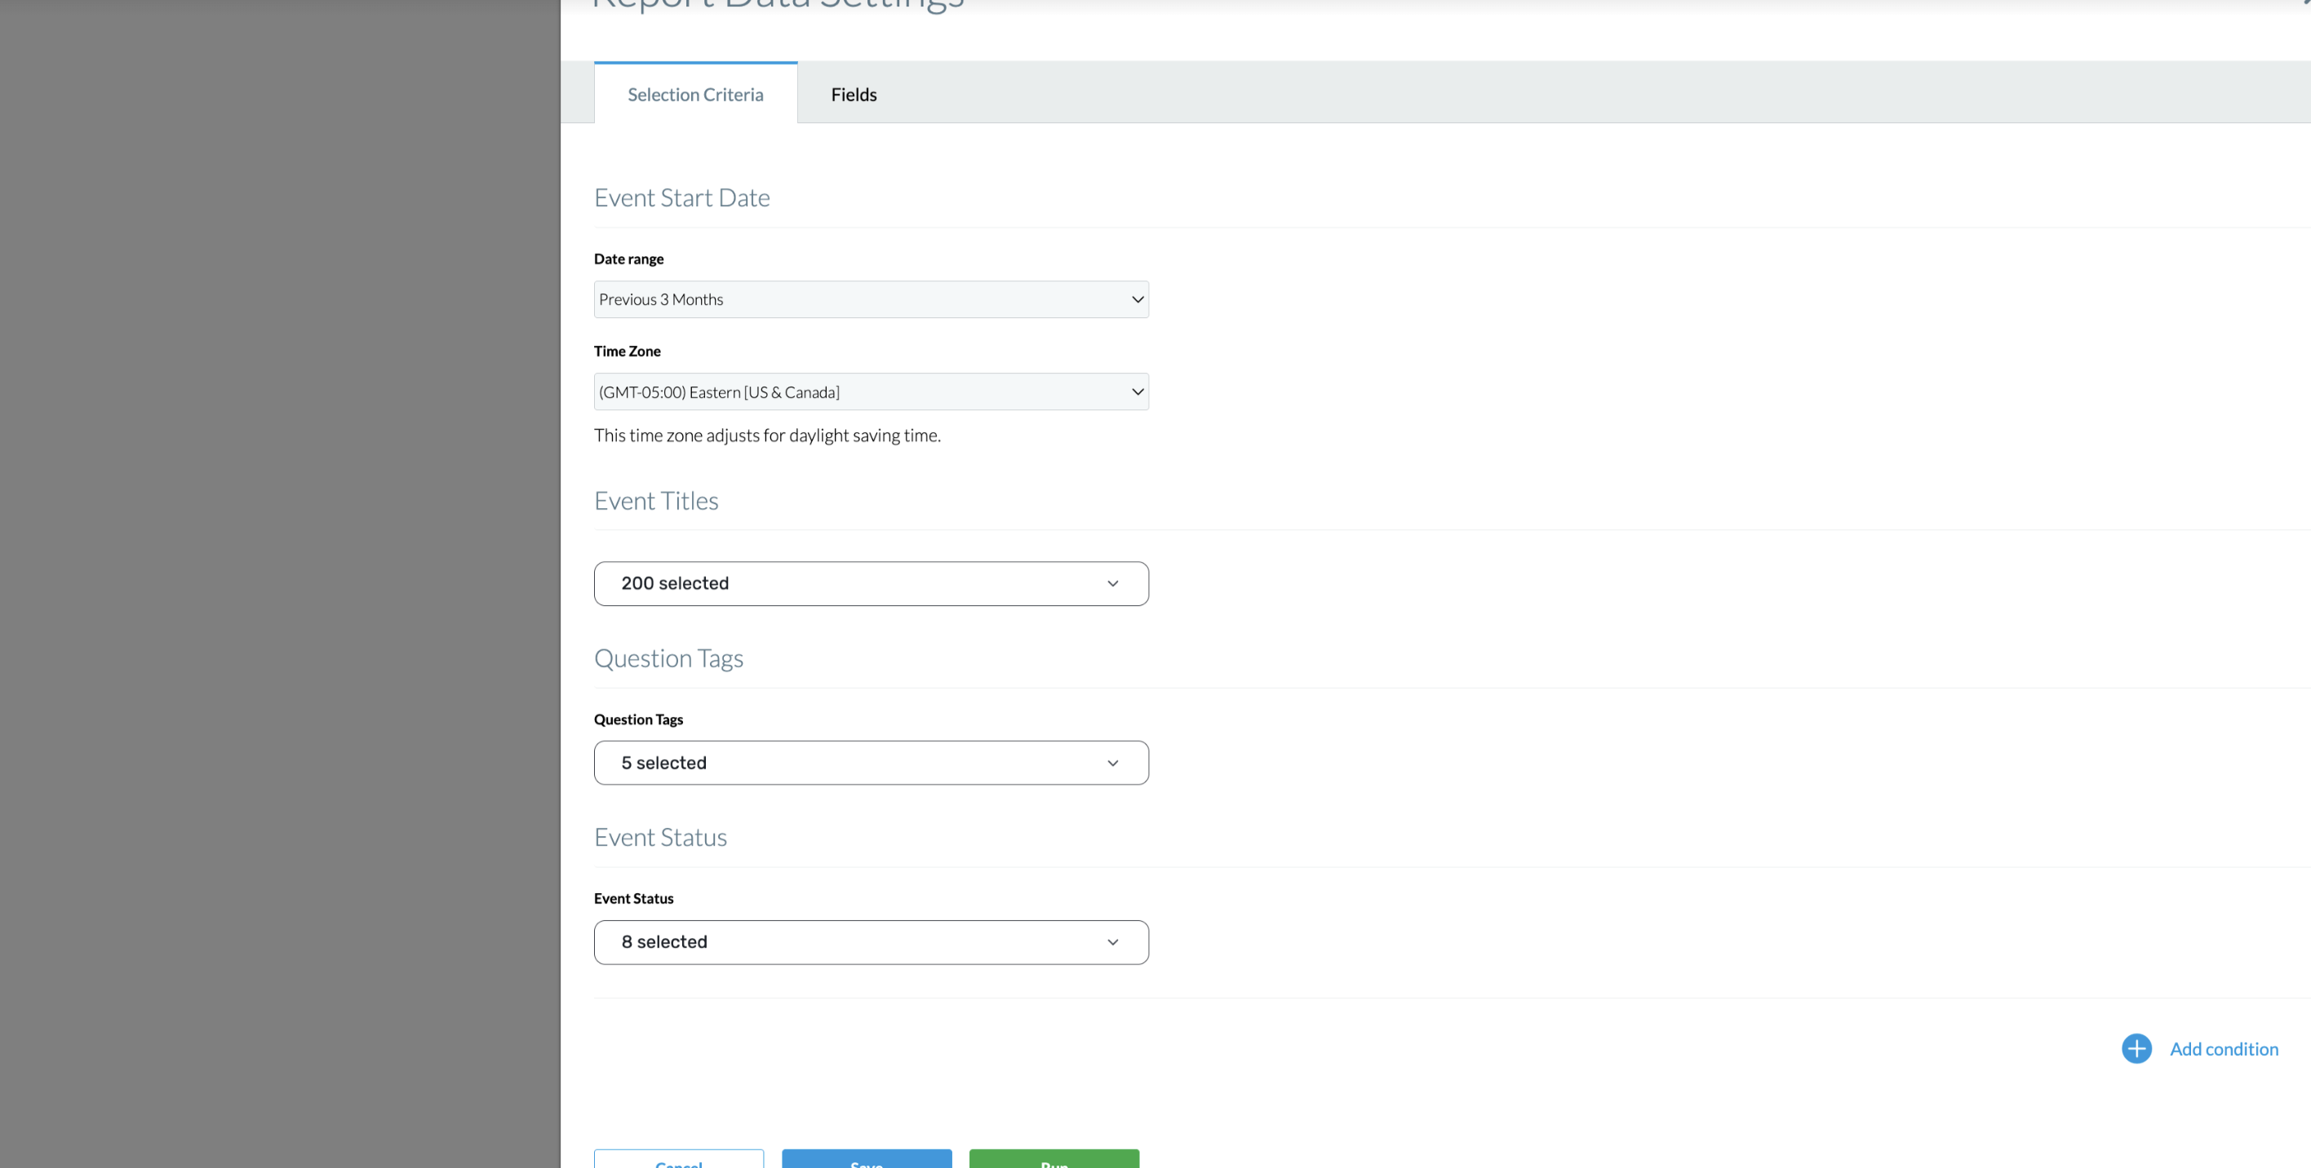Select the Selection Criteria tab
The width and height of the screenshot is (2311, 1168).
[695, 94]
